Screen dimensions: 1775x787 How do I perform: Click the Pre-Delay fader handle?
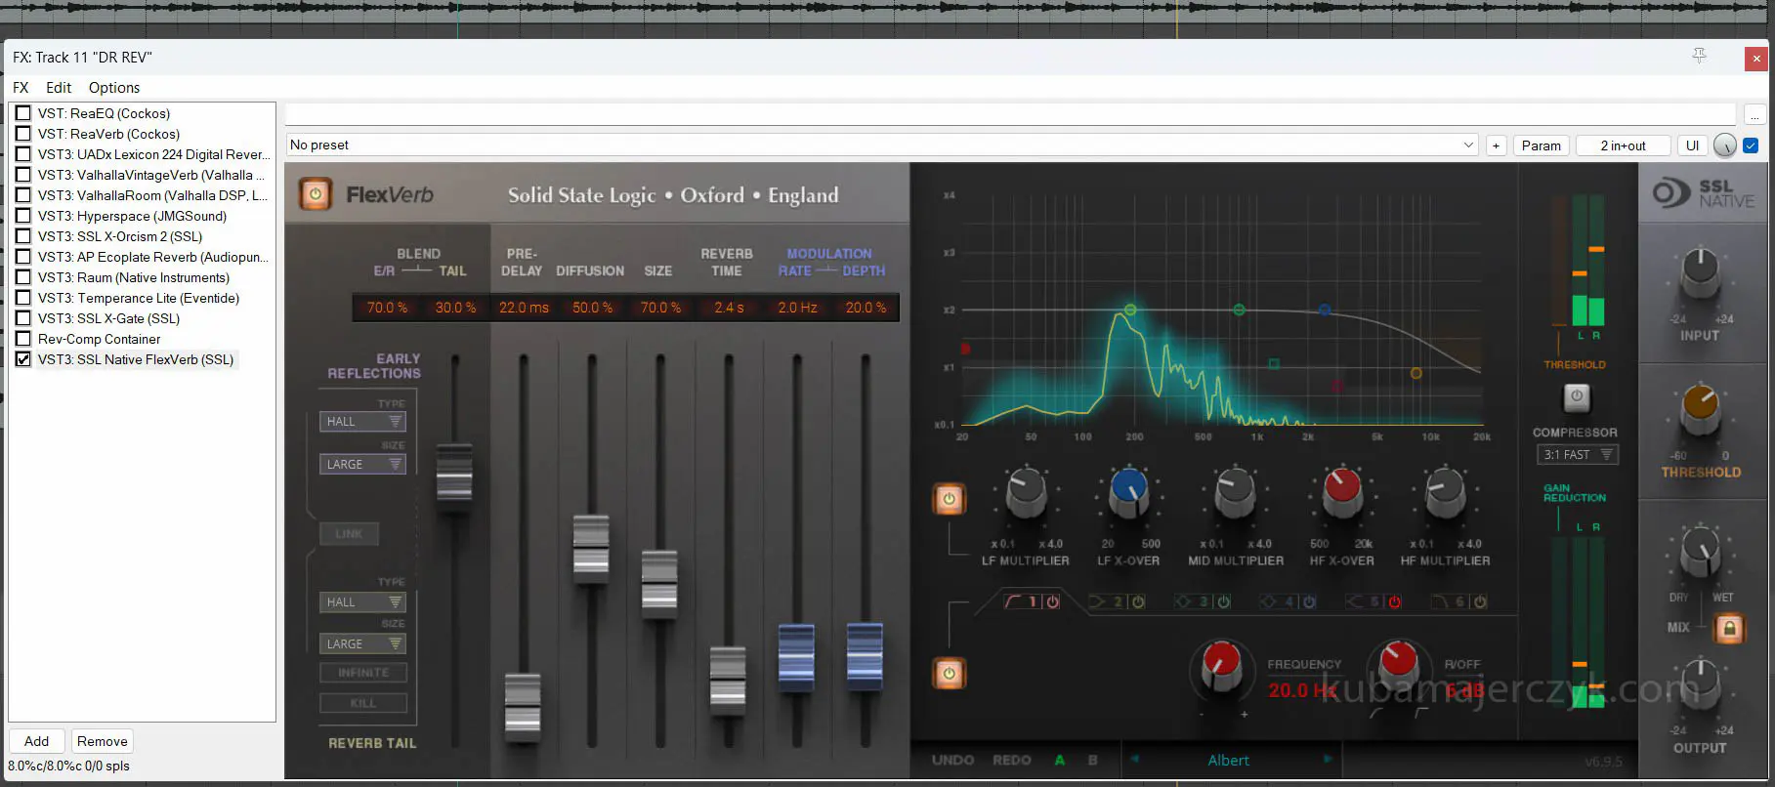[523, 703]
